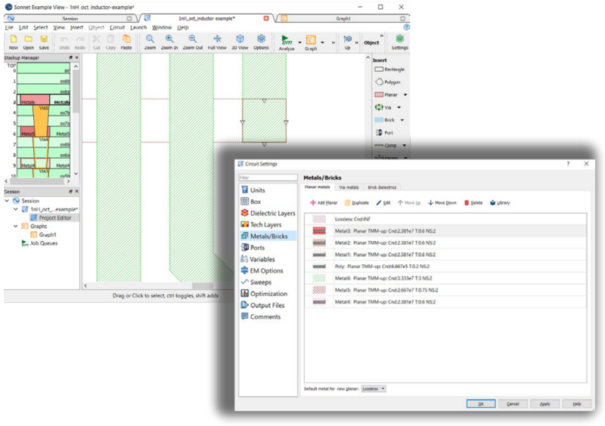Viewport: 605px width, 426px height.
Task: Click the Apply button
Action: [544, 403]
